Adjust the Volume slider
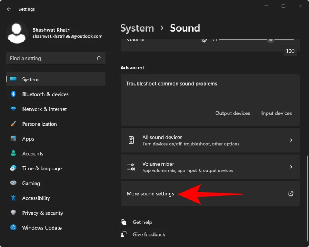309x247 pixels. 270,39
